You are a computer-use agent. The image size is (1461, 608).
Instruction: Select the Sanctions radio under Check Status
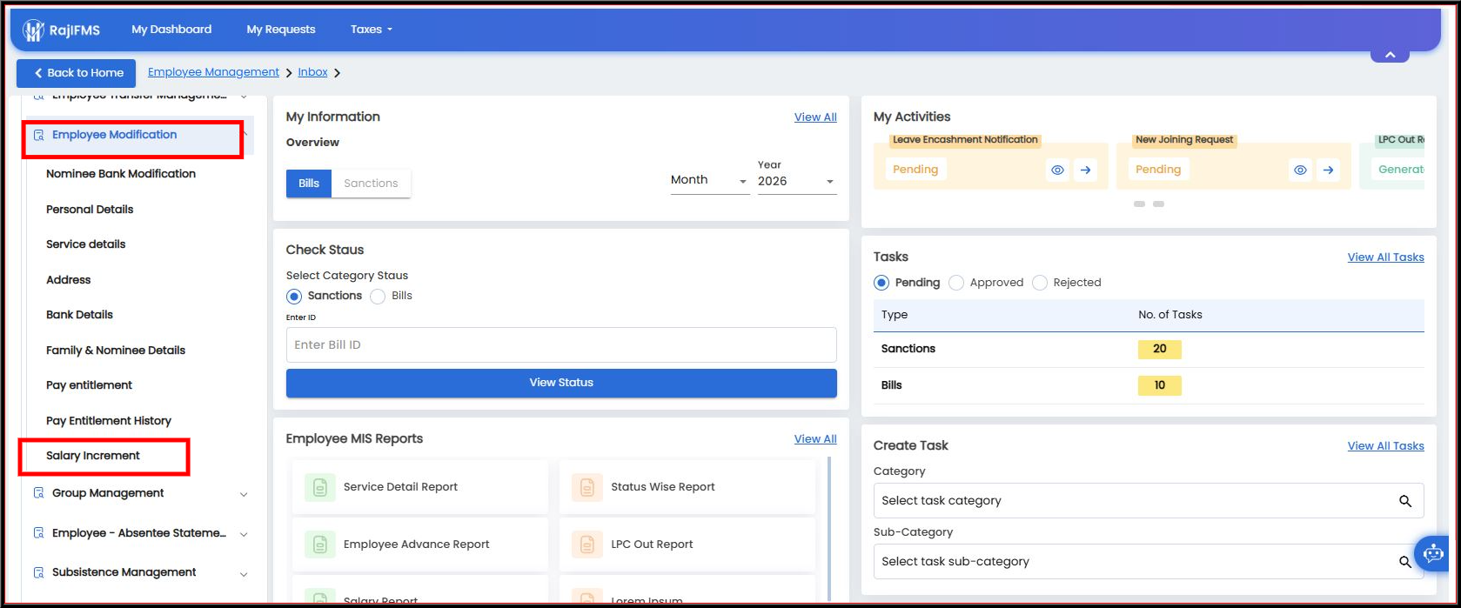click(x=294, y=297)
